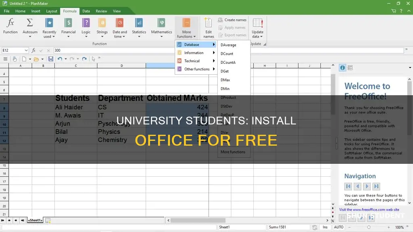413x232 pixels.
Task: Open the Mathematics functions icon
Action: 161,23
